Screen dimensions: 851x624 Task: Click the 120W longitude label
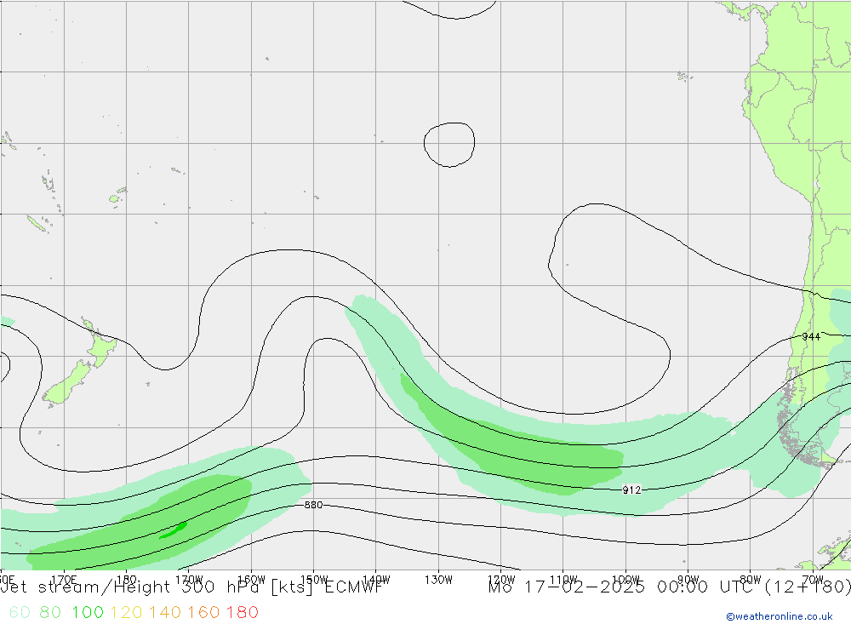(501, 580)
